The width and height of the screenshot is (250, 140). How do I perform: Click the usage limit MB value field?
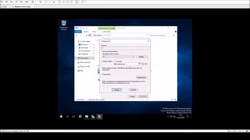(134, 64)
